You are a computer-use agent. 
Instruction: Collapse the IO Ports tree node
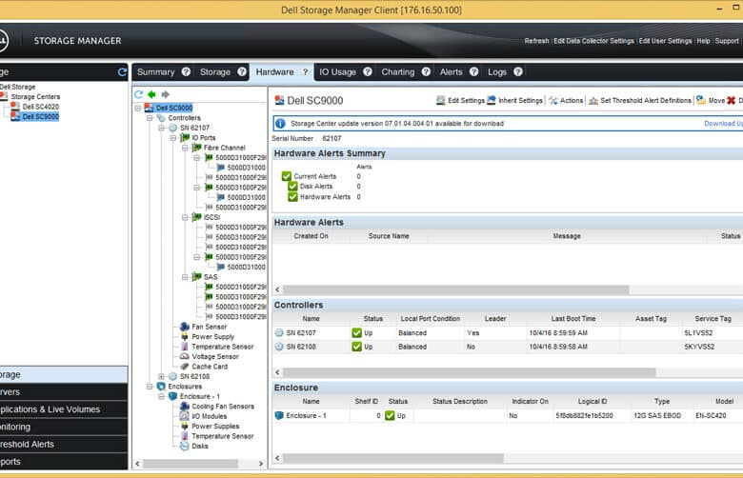pos(173,138)
